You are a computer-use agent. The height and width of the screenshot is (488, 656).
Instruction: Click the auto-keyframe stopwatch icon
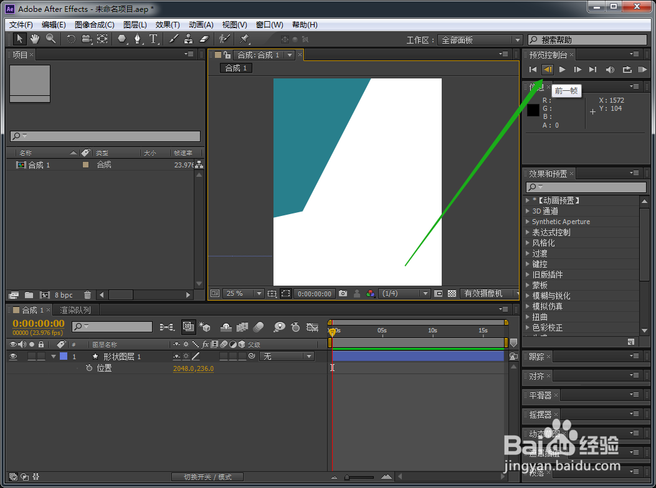tap(295, 327)
